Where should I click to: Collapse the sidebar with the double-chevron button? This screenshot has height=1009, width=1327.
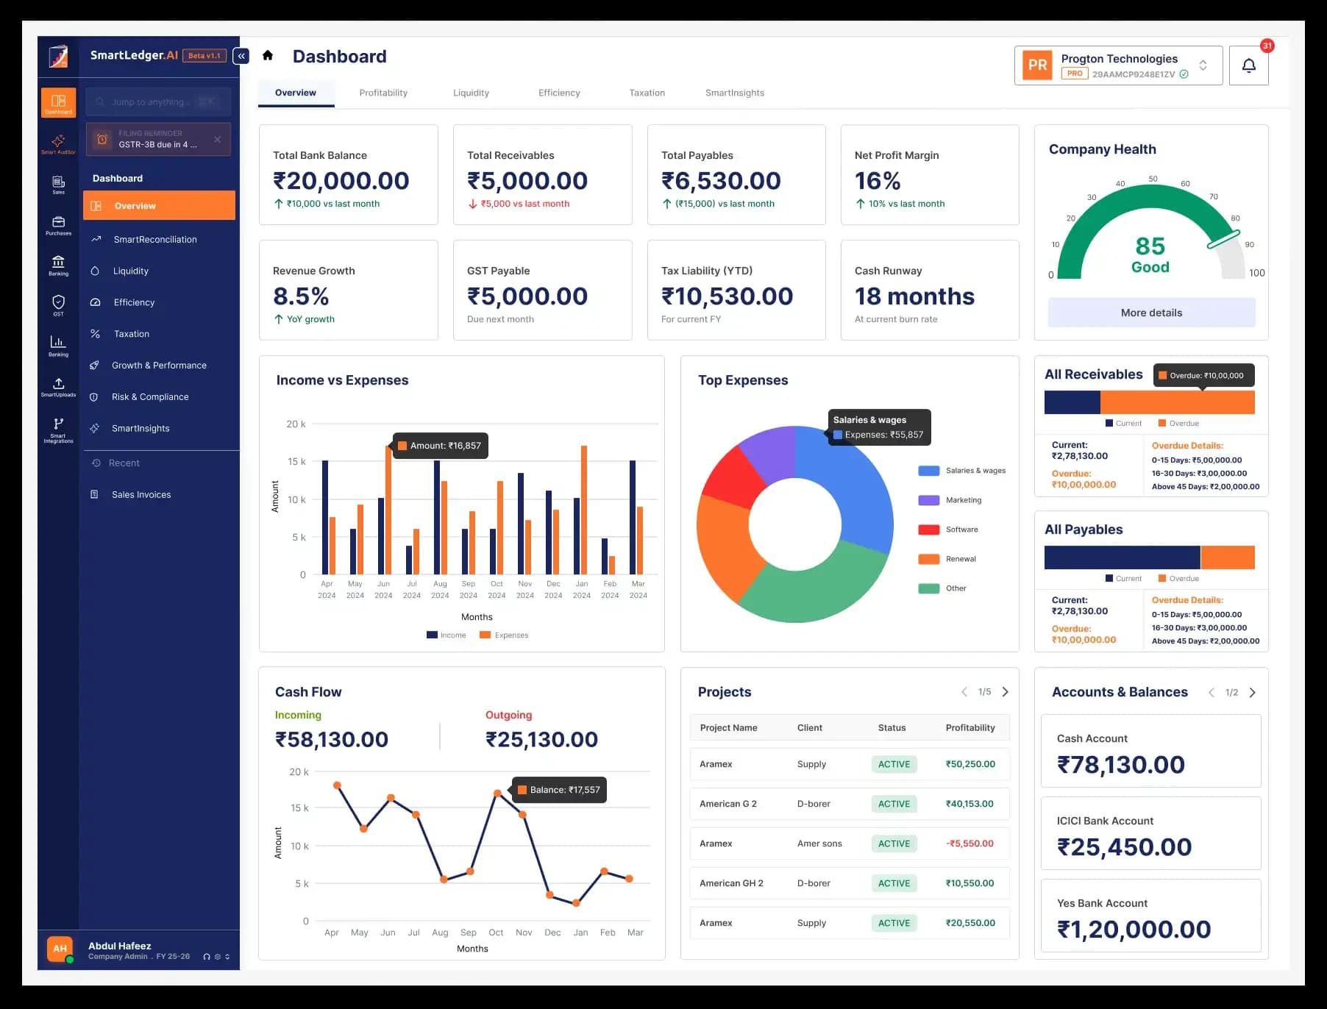pos(241,56)
